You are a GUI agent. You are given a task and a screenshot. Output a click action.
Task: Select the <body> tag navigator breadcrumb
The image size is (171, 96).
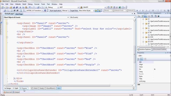click(x=42, y=88)
